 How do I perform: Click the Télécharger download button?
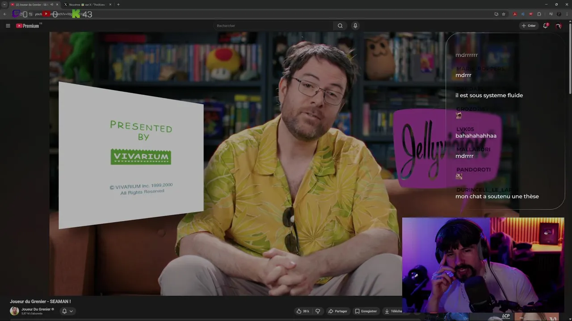point(393,311)
